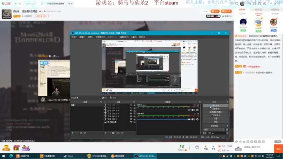
Task: Mute the desktop audio speaker icon
Action: [x=193, y=119]
